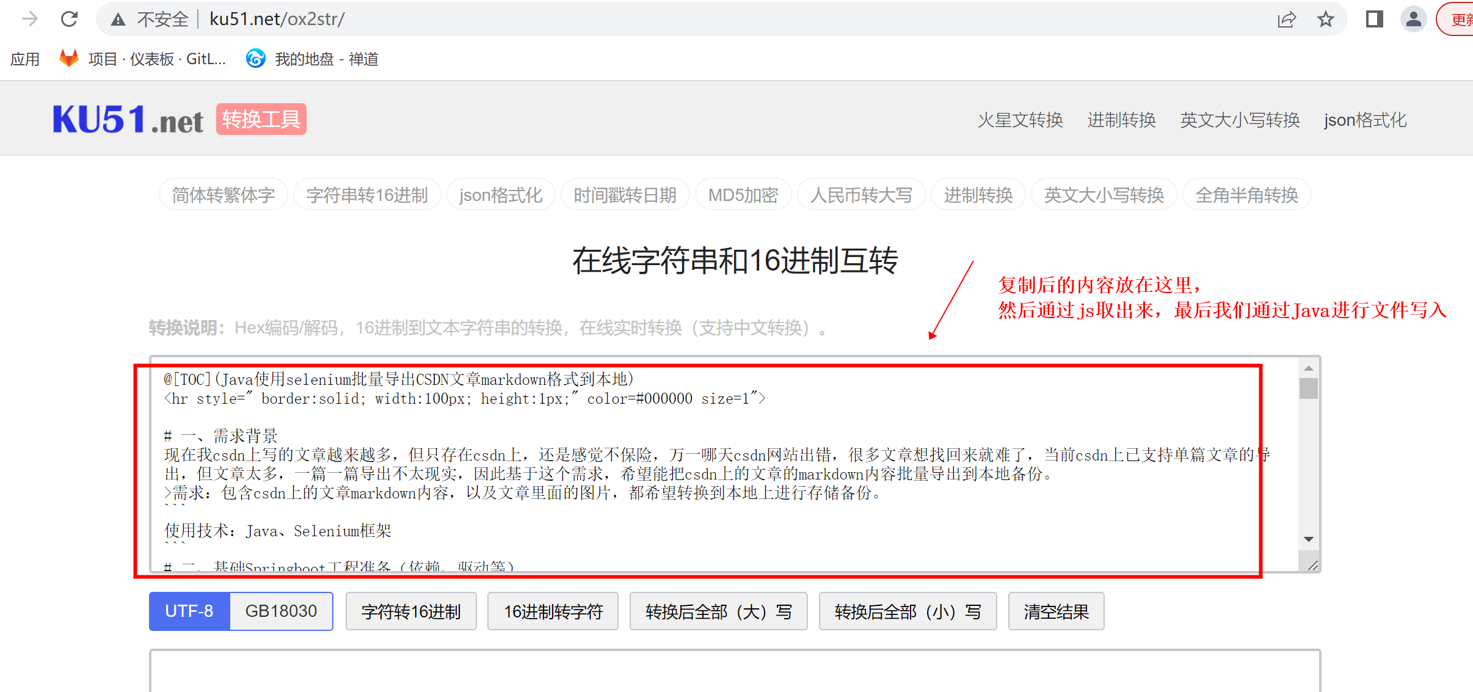Click the address bar URL ku51.net/ox2str/
Screen dimensions: 1473x692
coord(277,19)
